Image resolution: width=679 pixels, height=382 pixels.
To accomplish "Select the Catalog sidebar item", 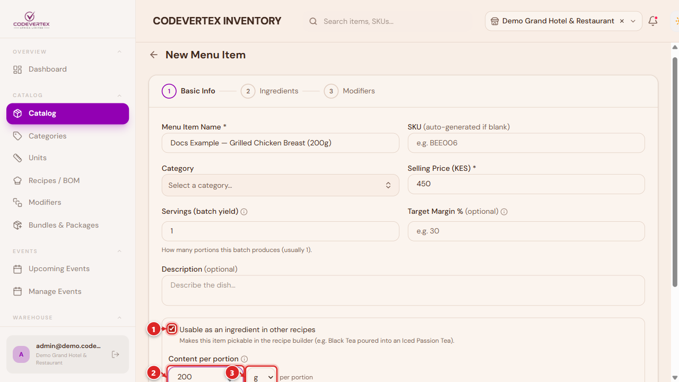I will coord(67,114).
